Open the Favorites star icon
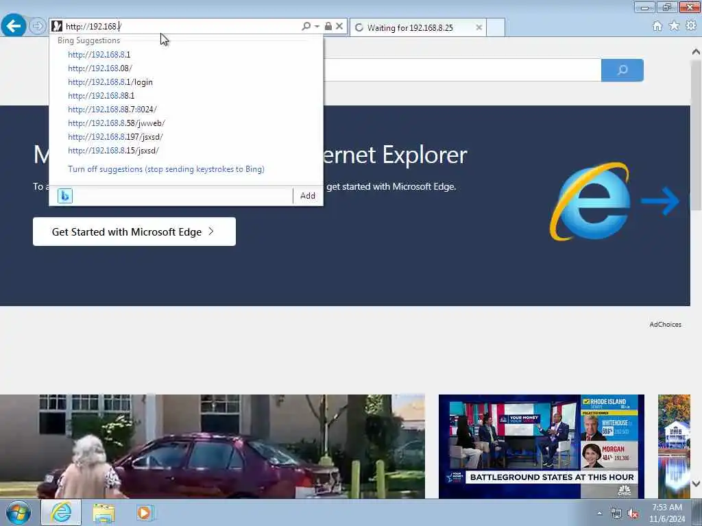 coord(674,26)
